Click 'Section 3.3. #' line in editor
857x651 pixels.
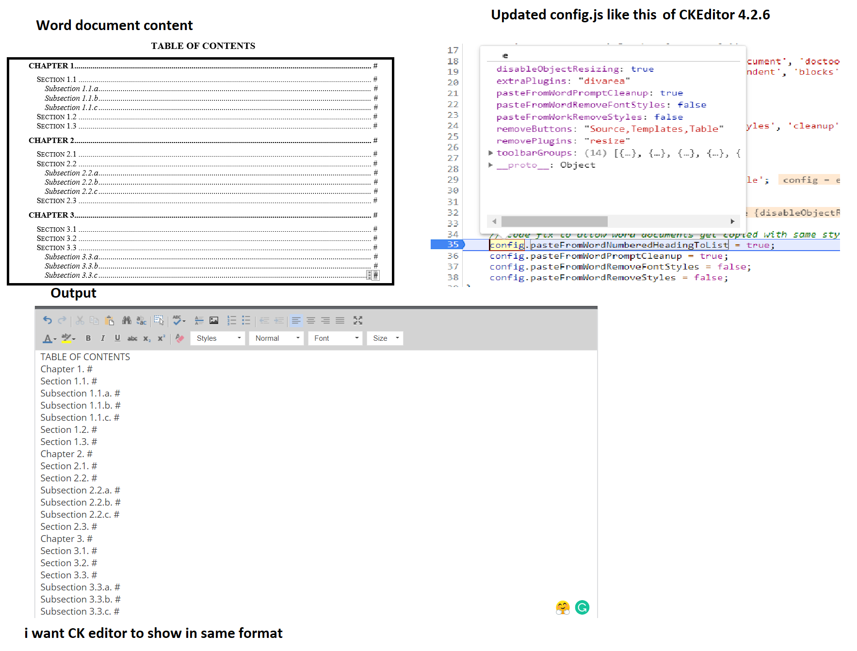click(x=69, y=575)
